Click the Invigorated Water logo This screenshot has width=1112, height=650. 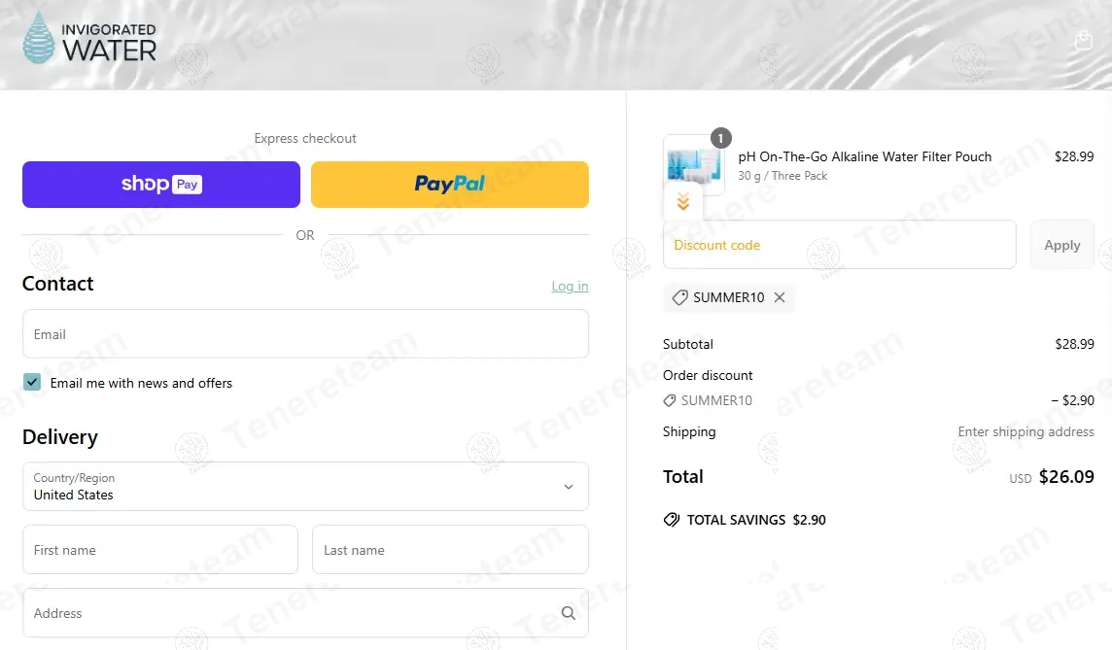(x=89, y=39)
